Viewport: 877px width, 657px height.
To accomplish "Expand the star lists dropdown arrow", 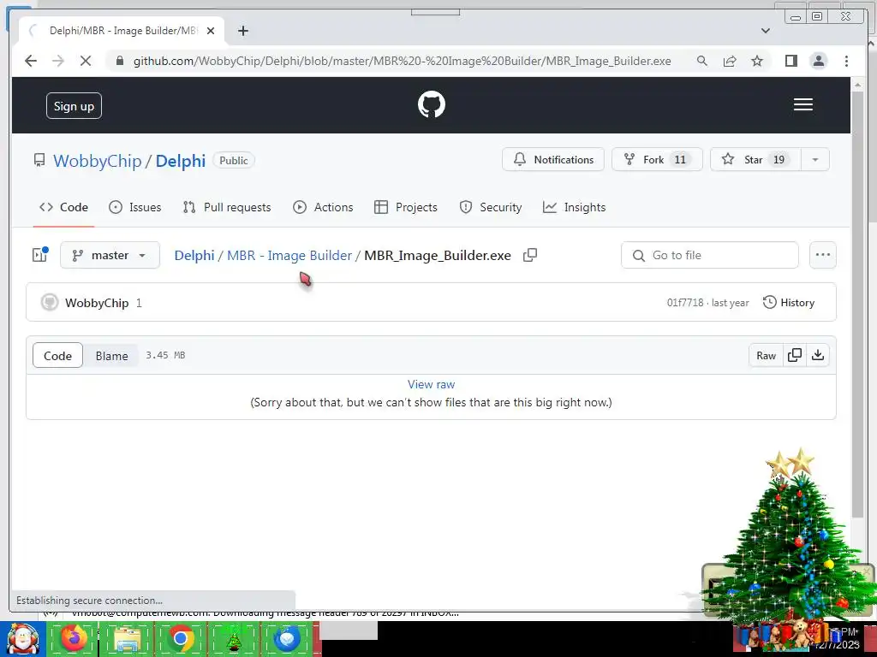I will [815, 160].
